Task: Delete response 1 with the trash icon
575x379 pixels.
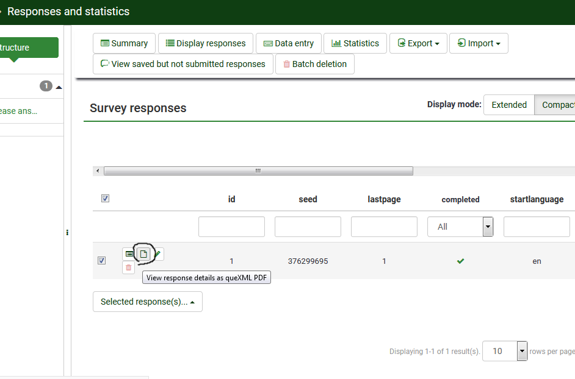Action: pos(128,267)
